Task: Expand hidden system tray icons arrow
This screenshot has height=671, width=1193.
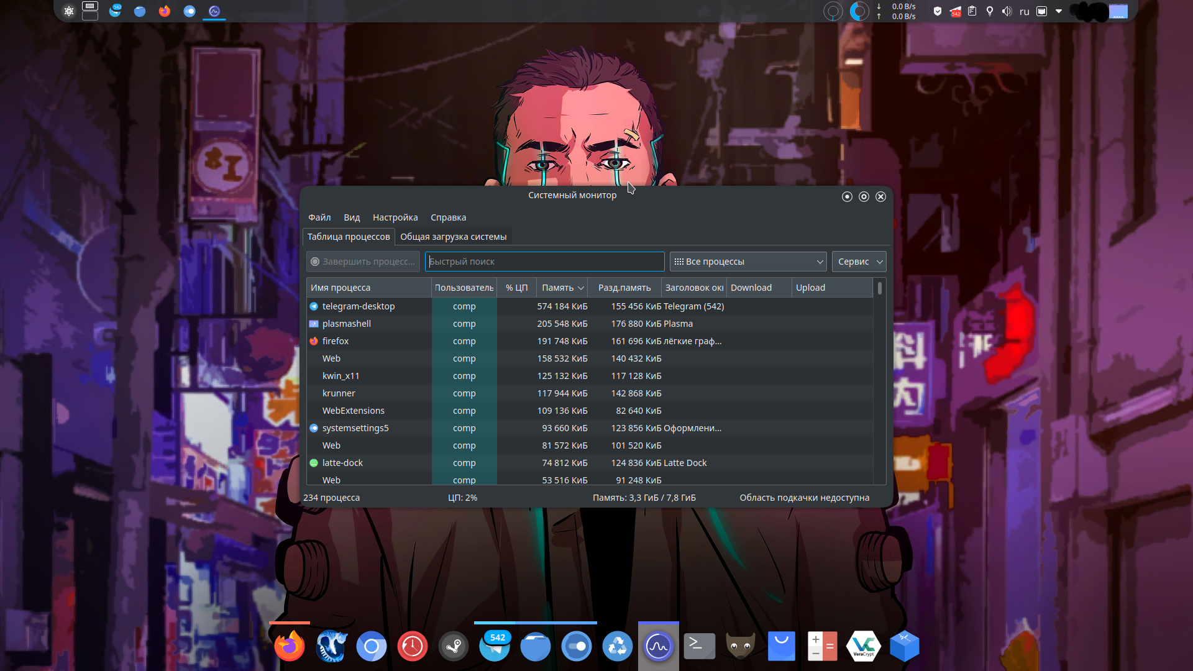Action: 1059,11
